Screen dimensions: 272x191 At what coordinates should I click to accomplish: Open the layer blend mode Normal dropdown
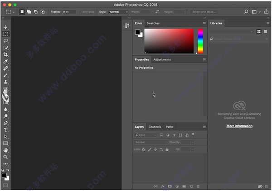[151, 142]
